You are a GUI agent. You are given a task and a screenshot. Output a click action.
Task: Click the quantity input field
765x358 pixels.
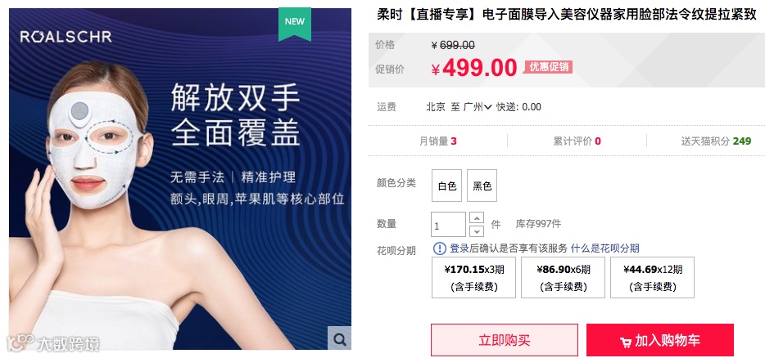coord(448,225)
